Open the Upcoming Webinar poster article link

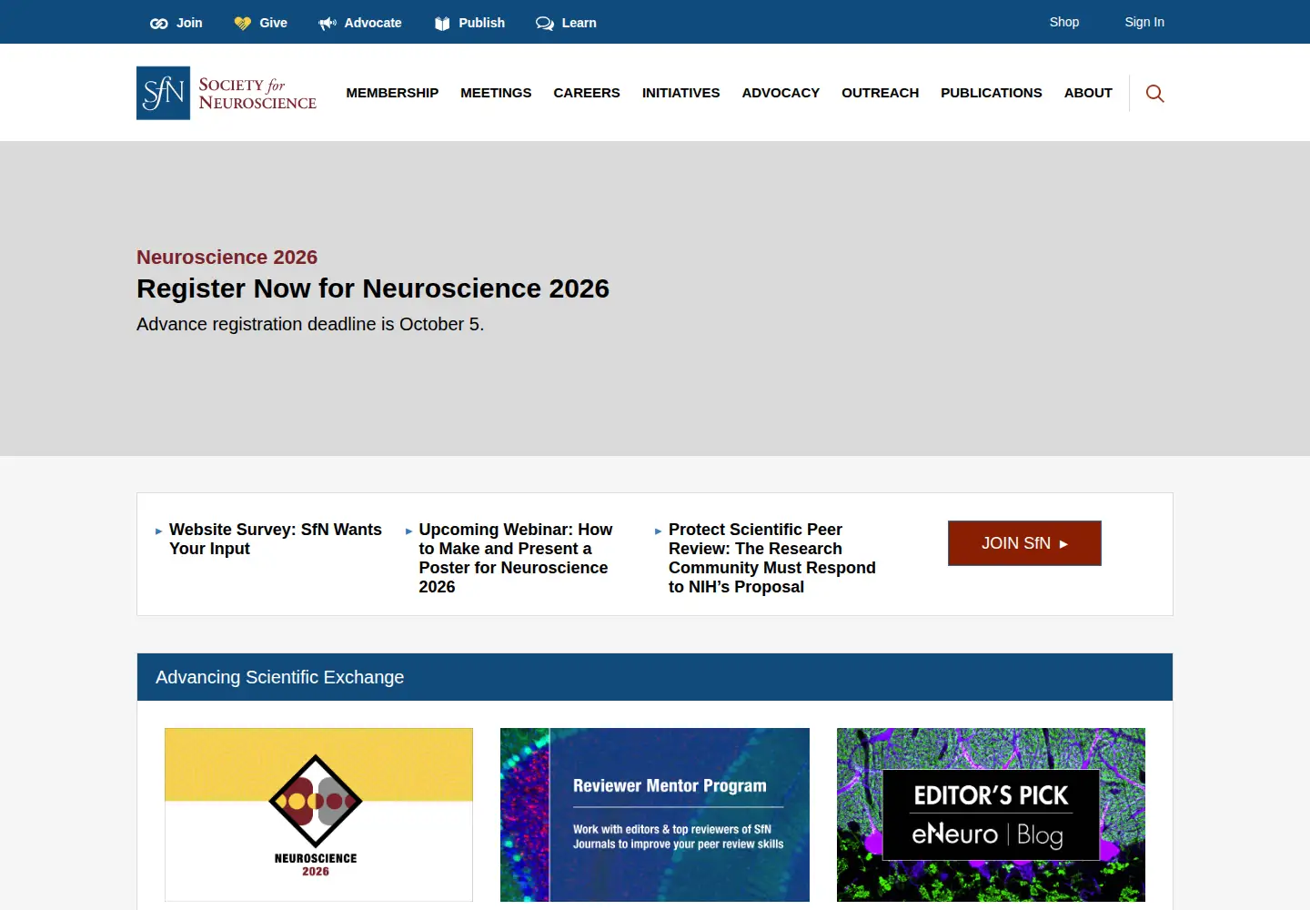click(516, 558)
